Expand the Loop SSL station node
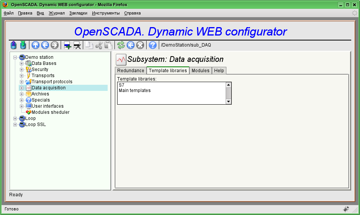The width and height of the screenshot is (360, 215). pyautogui.click(x=15, y=125)
